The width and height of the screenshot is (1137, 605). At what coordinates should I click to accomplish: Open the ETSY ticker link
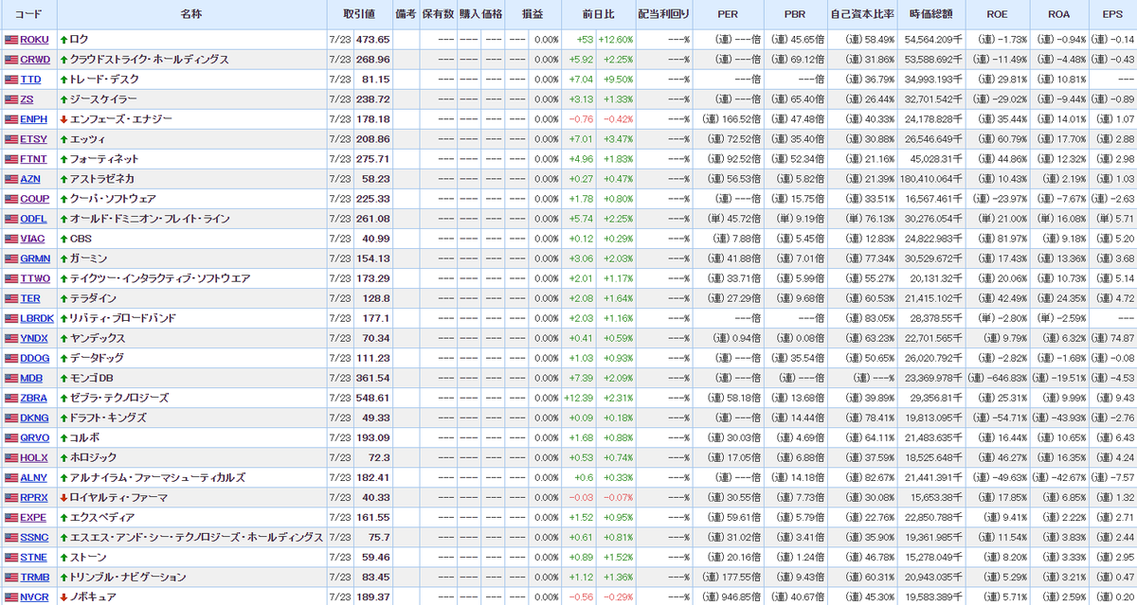click(33, 139)
